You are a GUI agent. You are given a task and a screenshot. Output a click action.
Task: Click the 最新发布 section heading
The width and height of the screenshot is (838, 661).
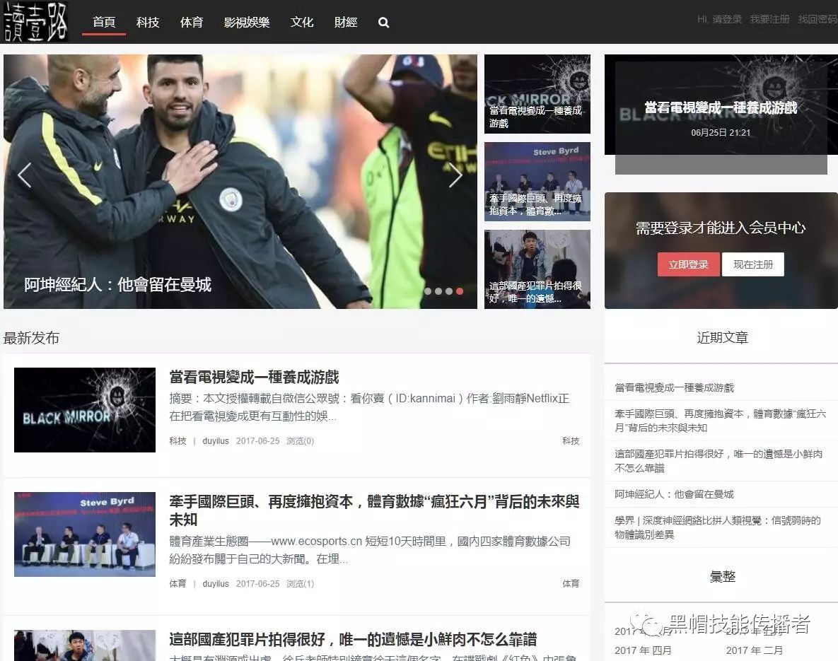coord(31,338)
